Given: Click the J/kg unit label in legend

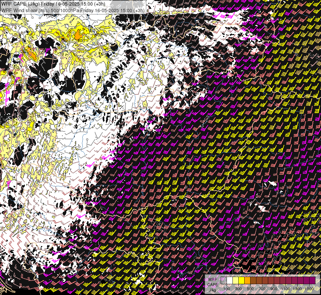Looking at the screenshot, I should click(x=212, y=290).
